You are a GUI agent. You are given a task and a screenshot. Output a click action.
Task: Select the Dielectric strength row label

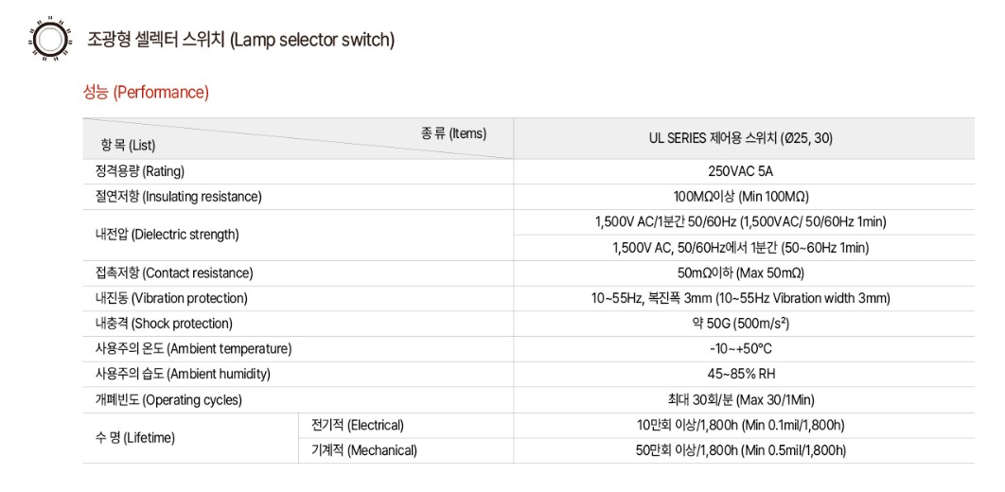167,235
